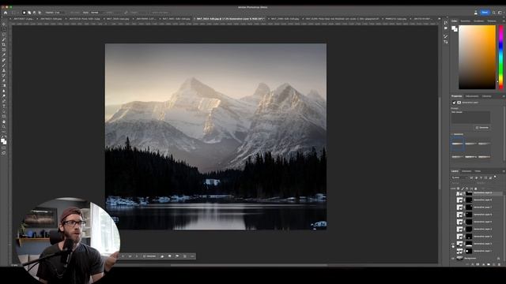Select the Clone Stamp tool

pos(4,70)
